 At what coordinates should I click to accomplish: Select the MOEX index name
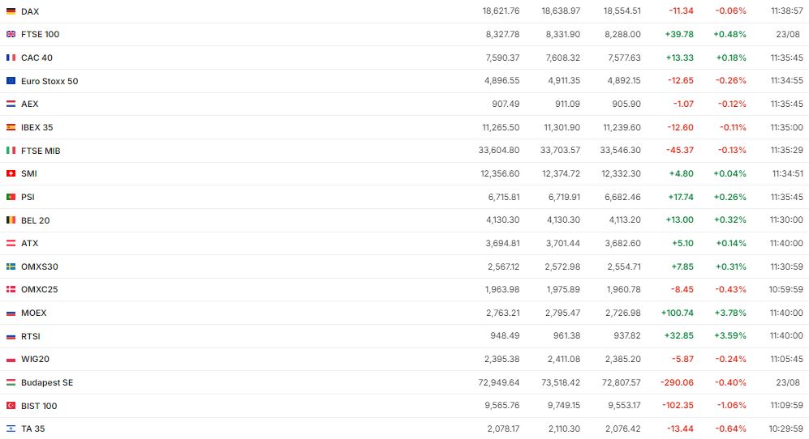click(33, 313)
